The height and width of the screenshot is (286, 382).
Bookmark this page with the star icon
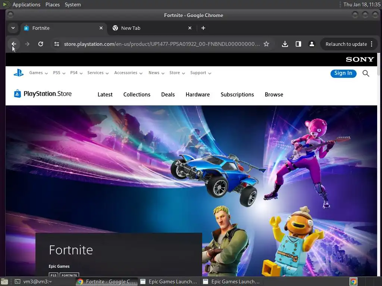[266, 44]
